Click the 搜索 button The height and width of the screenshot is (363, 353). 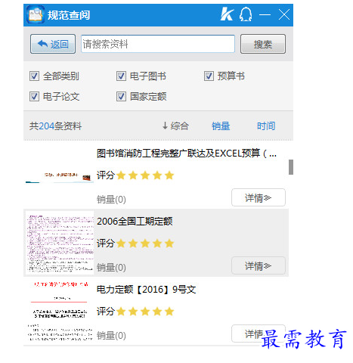263,44
